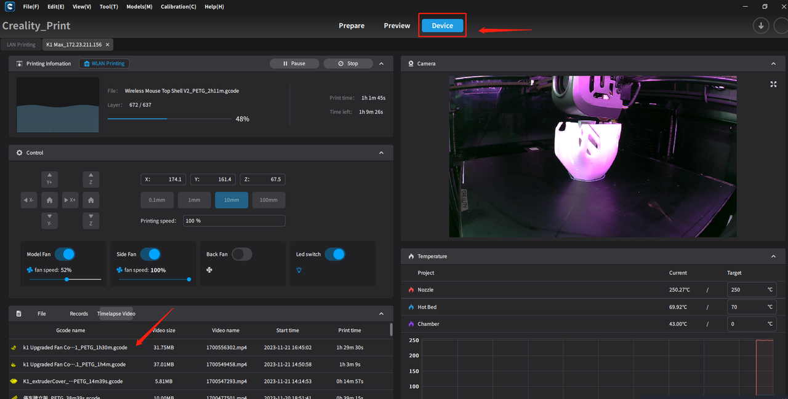
Task: Raise Z axis with upper Z arrow
Action: [90, 179]
